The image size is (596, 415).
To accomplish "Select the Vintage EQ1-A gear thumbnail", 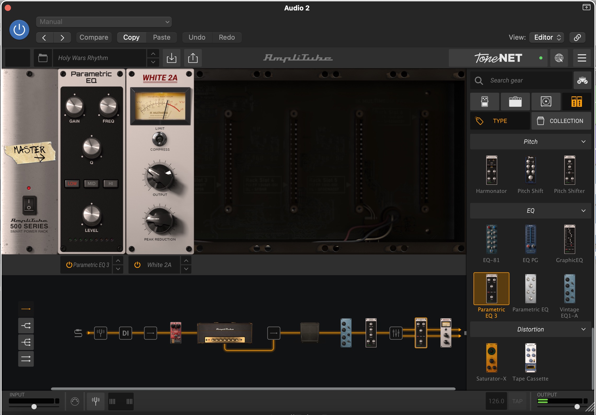I will coord(569,289).
